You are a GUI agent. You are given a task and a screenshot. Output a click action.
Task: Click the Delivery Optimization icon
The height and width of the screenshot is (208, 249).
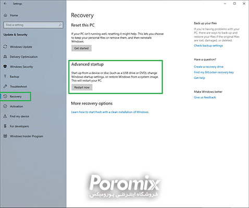pos(5,57)
